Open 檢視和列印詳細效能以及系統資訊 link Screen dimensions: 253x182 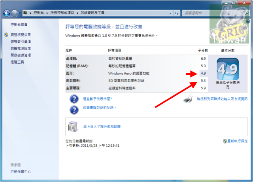point(222,99)
